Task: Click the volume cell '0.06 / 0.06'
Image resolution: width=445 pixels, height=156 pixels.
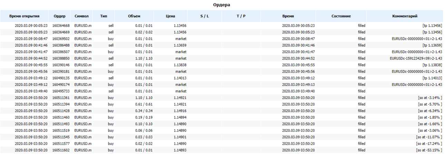Action: click(x=144, y=131)
